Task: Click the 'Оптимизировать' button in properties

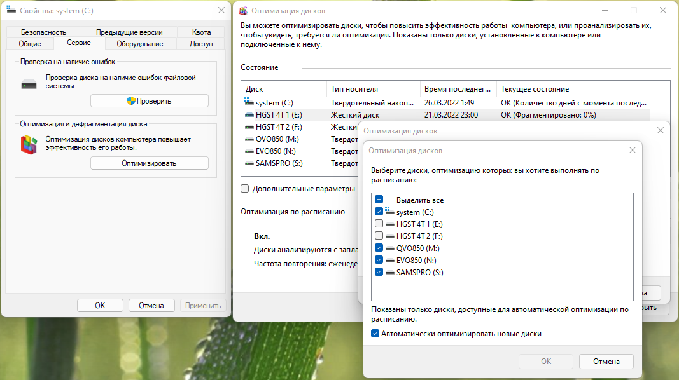Action: (150, 163)
